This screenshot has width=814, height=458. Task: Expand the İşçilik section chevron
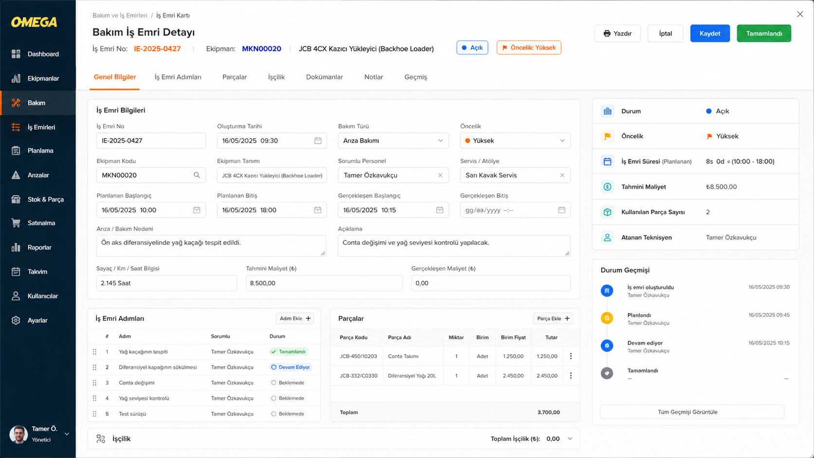click(570, 439)
